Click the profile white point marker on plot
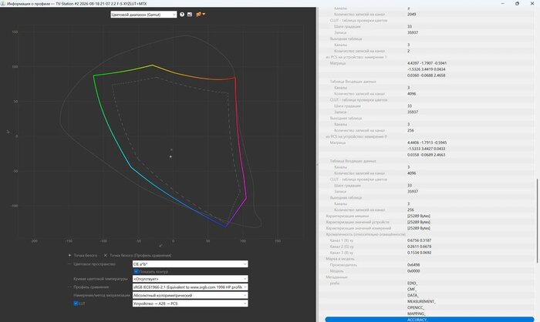The image size is (540, 322). tap(170, 157)
